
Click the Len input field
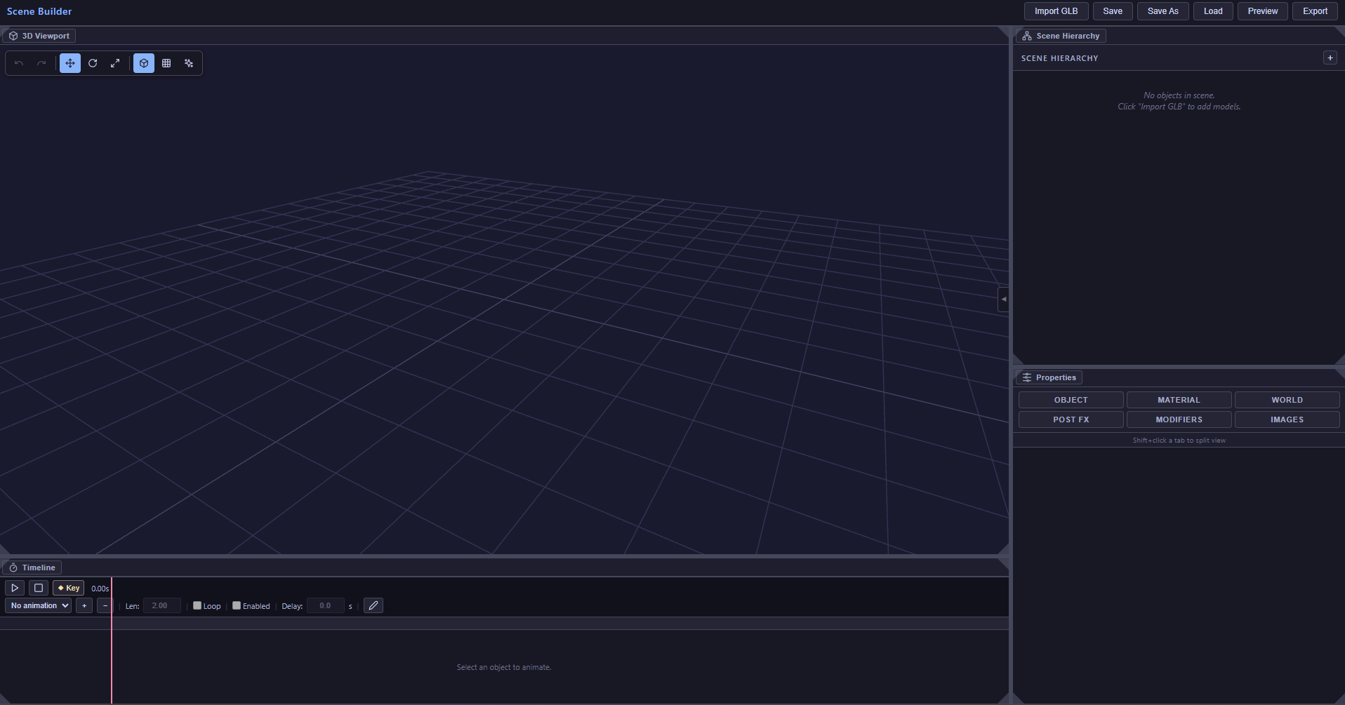pos(162,605)
